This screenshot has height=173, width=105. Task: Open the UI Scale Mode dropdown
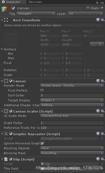pos(72,116)
